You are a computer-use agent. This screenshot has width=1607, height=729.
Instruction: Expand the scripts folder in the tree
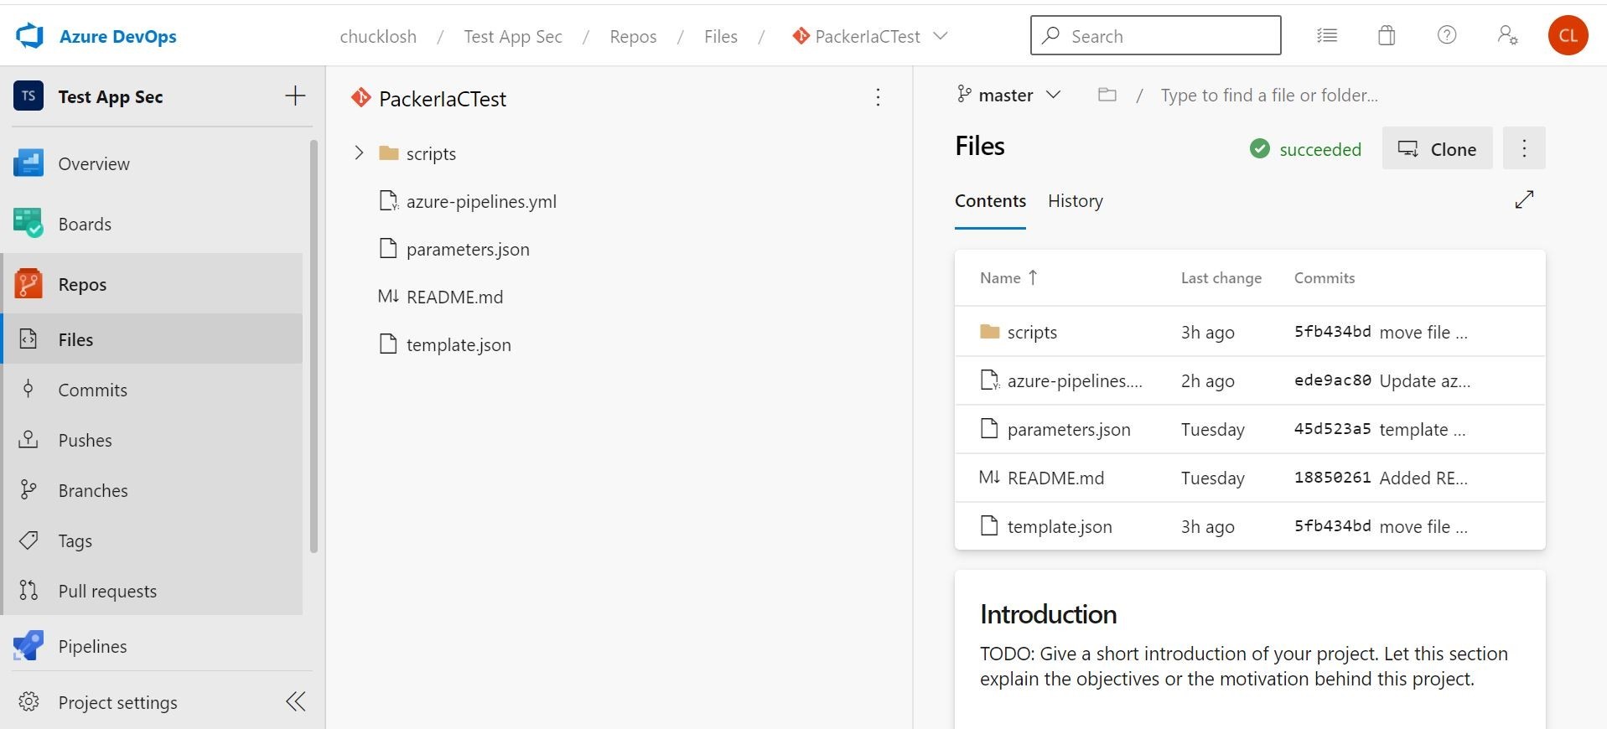click(359, 153)
